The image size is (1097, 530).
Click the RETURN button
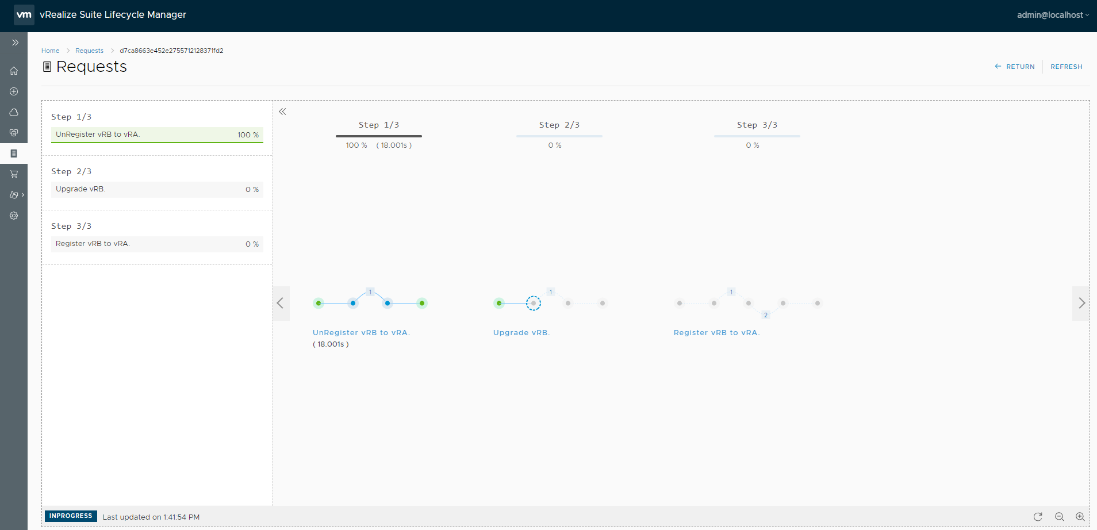tap(1015, 67)
